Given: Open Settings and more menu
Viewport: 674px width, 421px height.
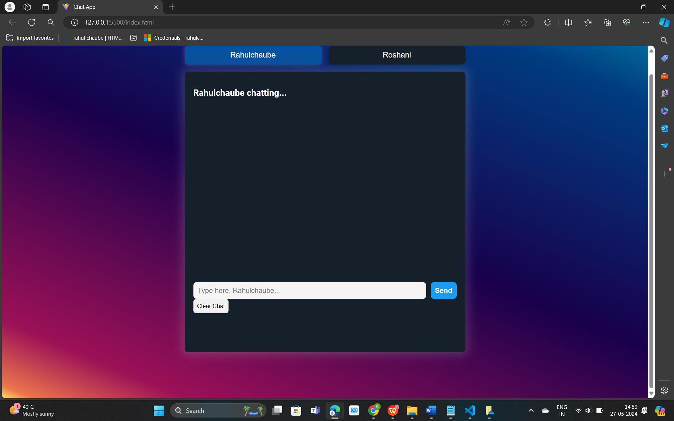Looking at the screenshot, I should coord(646,22).
